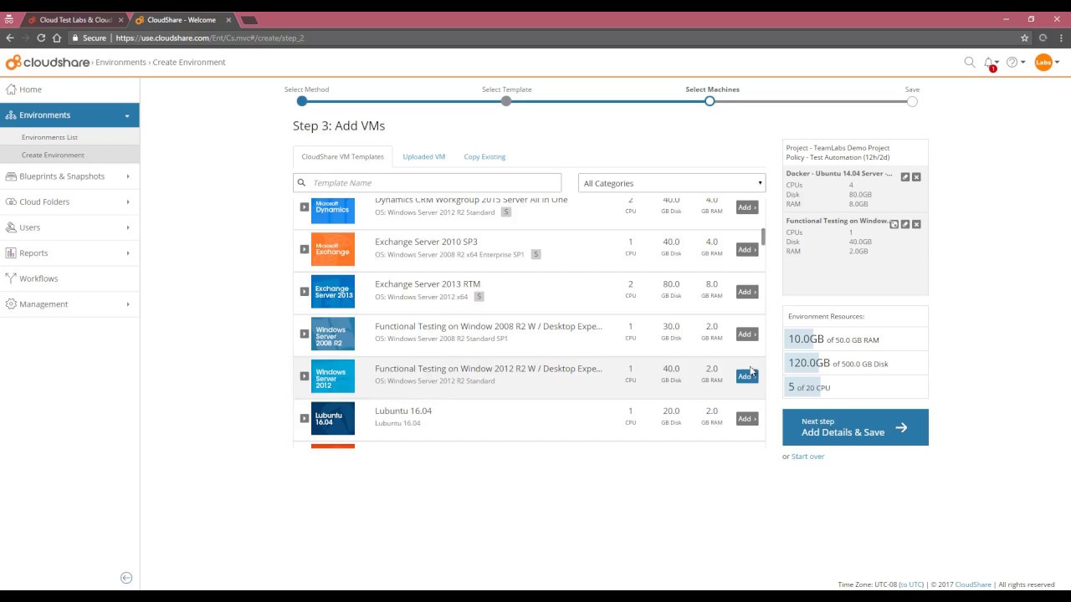Add Dynamics CRM Workgroup 2015 Server VM
The width and height of the screenshot is (1071, 602).
747,207
